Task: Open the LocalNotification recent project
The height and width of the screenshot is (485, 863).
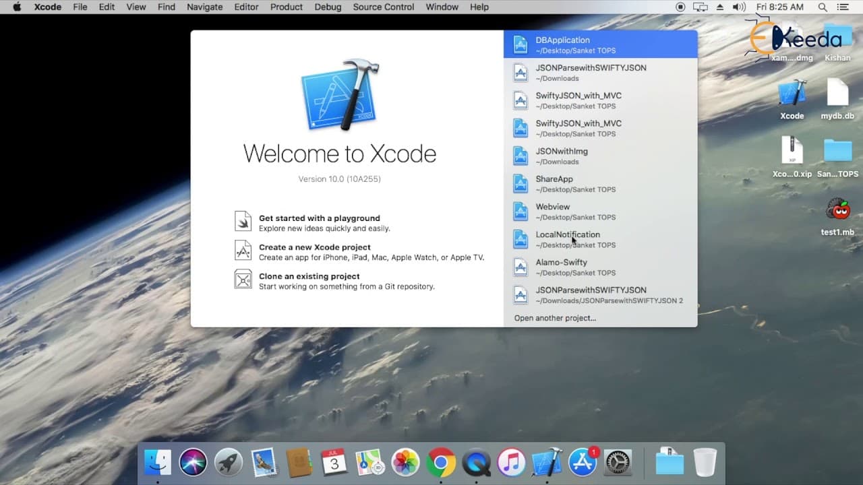Action: 600,239
